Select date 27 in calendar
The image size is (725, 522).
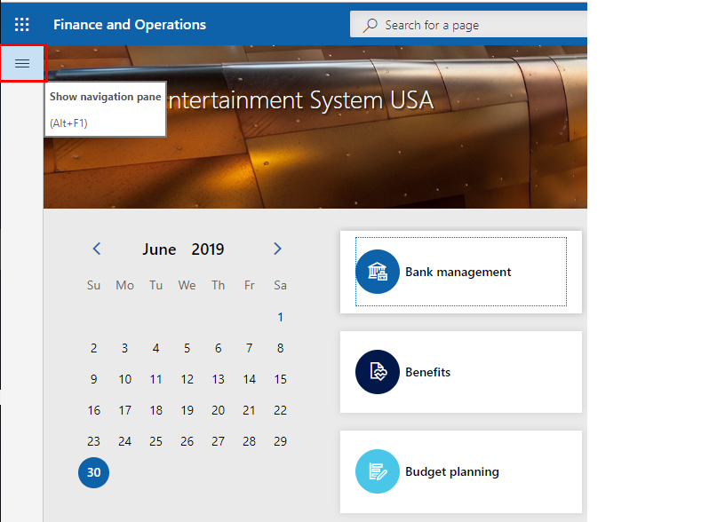click(x=219, y=441)
